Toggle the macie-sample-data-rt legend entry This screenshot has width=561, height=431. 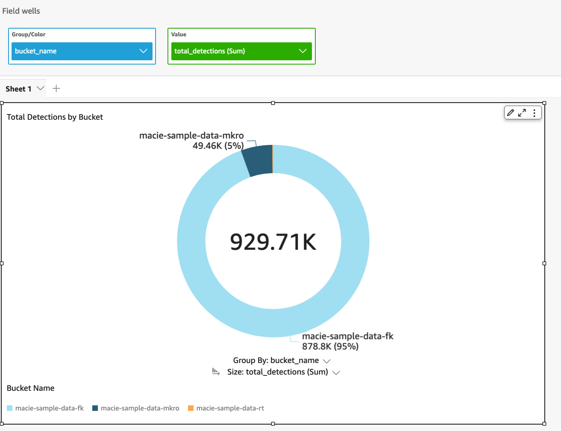coord(230,408)
